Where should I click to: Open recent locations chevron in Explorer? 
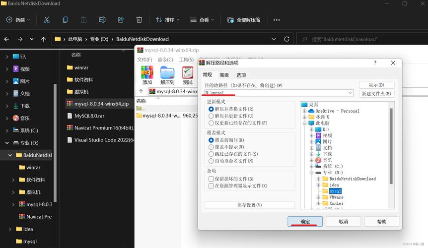(x=32, y=39)
